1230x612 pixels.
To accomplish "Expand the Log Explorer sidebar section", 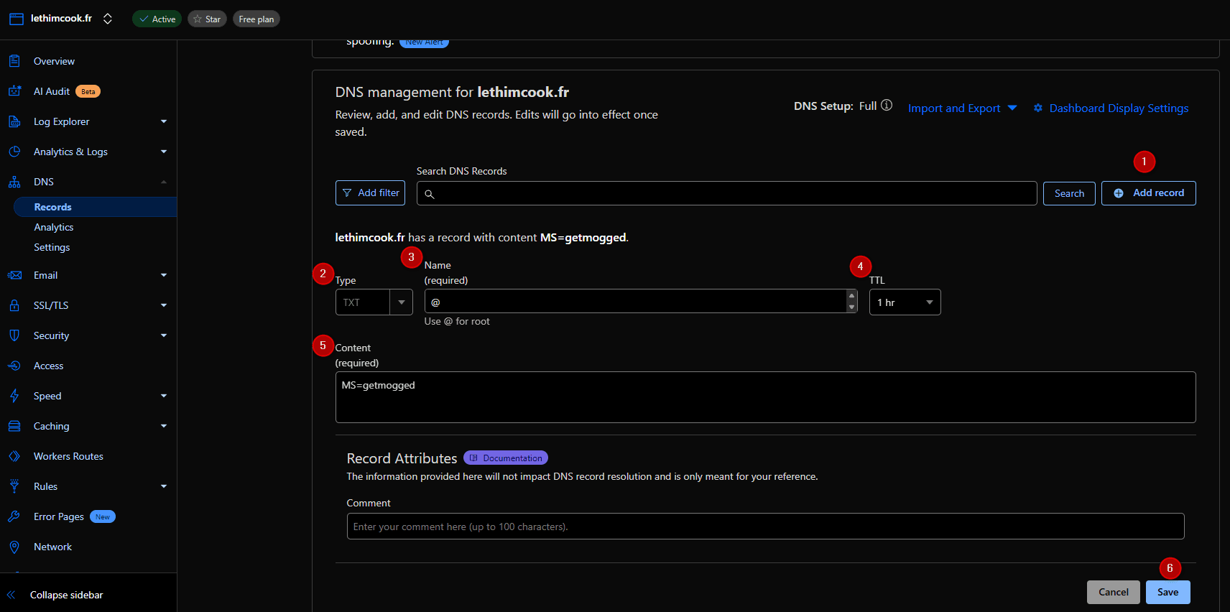I will point(164,121).
